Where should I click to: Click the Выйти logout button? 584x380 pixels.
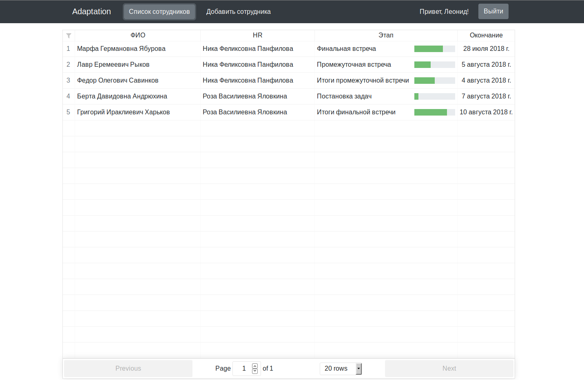tap(493, 11)
